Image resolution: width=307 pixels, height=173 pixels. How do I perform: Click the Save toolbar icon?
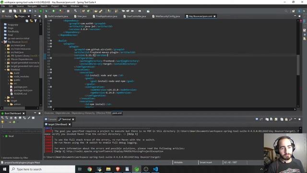coord(11,11)
